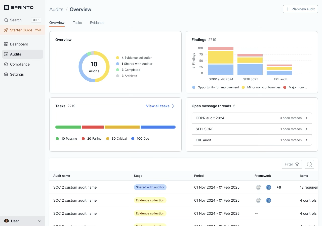
Task: Click the user avatar at bottom left
Action: (7, 221)
